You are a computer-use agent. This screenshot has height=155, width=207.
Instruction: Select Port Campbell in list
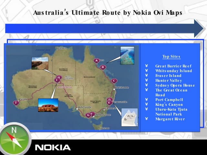click(x=169, y=100)
